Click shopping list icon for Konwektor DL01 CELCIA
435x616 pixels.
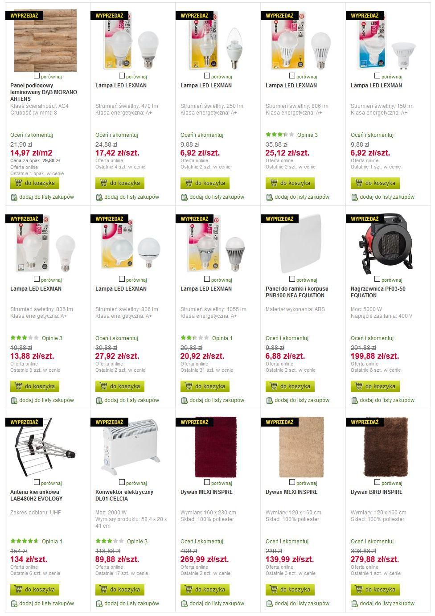point(99,604)
